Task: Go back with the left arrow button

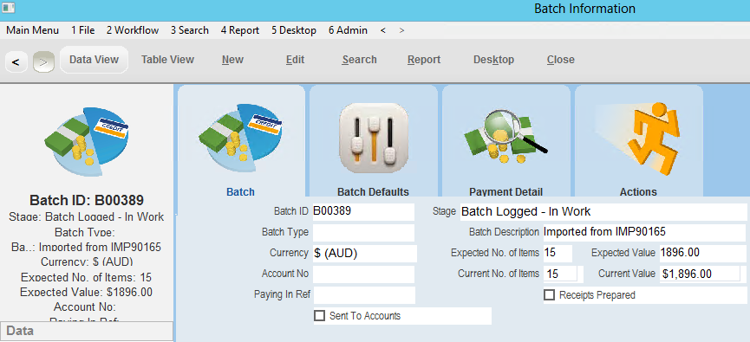Action: point(16,61)
